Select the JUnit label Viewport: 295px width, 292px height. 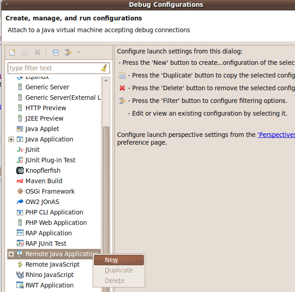(32, 150)
